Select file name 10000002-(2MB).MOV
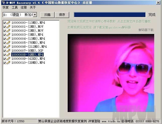162x124 pixels. 27,30
